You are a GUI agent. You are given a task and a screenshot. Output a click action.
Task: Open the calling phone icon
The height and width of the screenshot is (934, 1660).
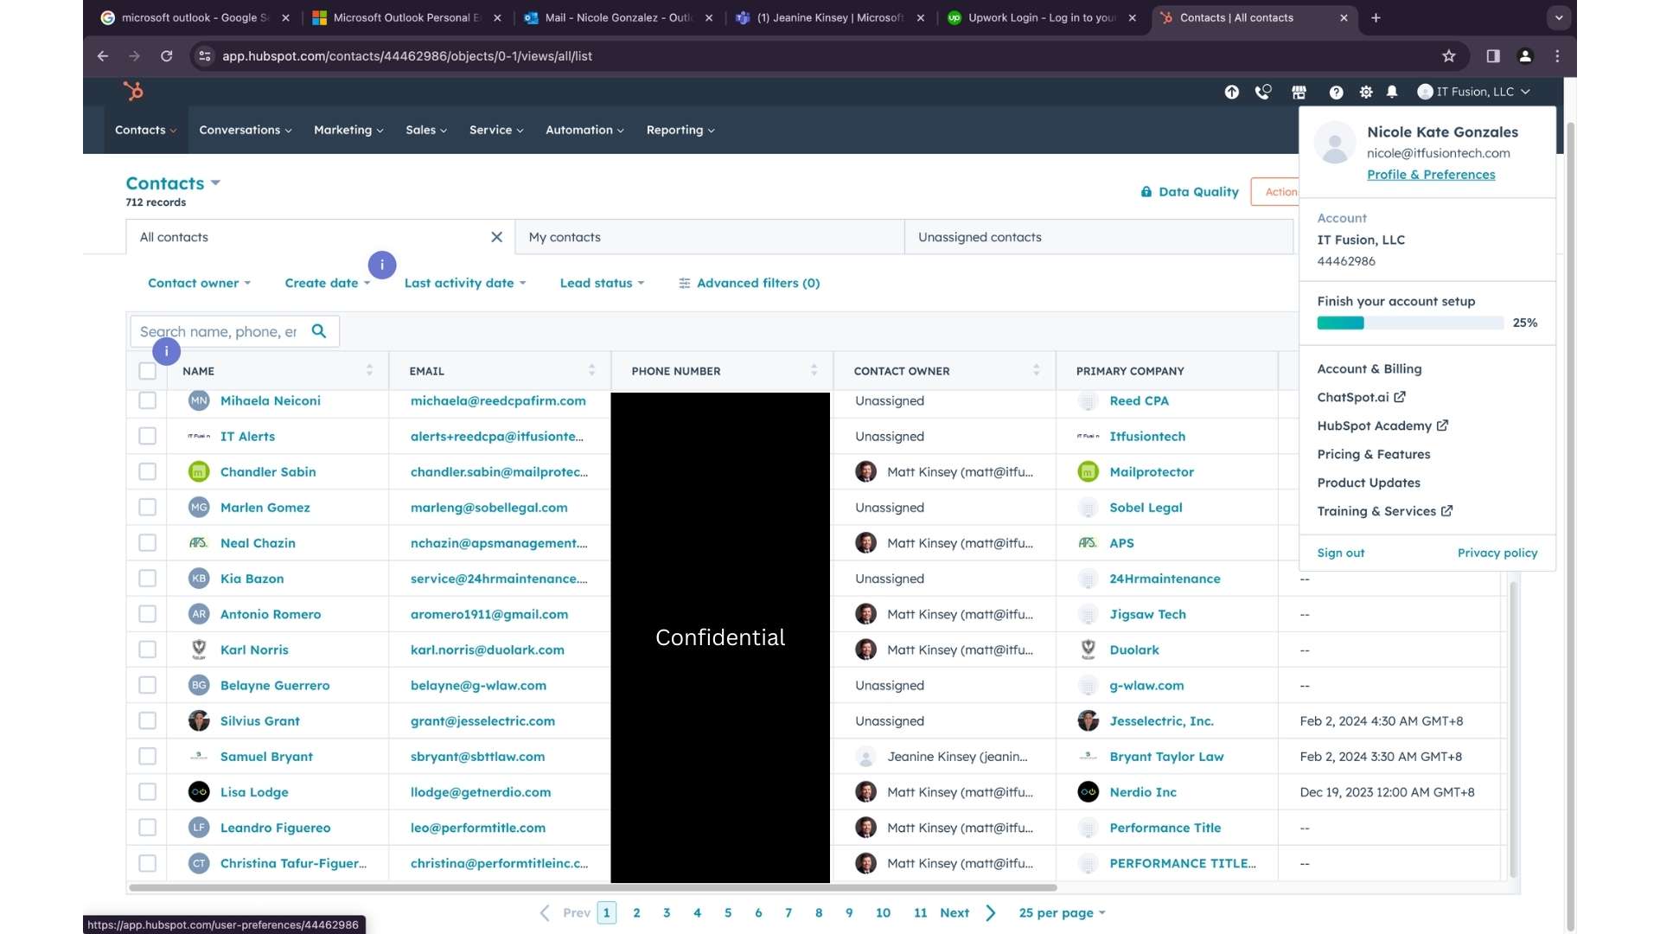tap(1263, 92)
